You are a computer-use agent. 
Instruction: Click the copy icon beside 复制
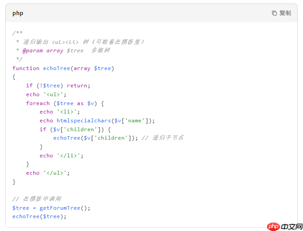coord(274,13)
